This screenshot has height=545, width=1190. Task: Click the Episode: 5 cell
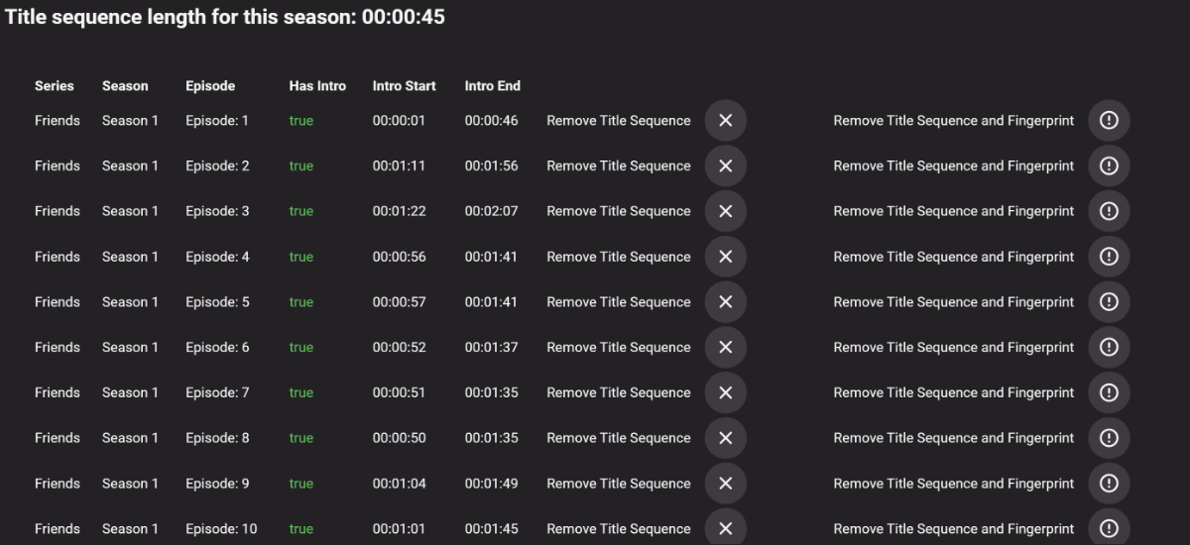coord(217,302)
